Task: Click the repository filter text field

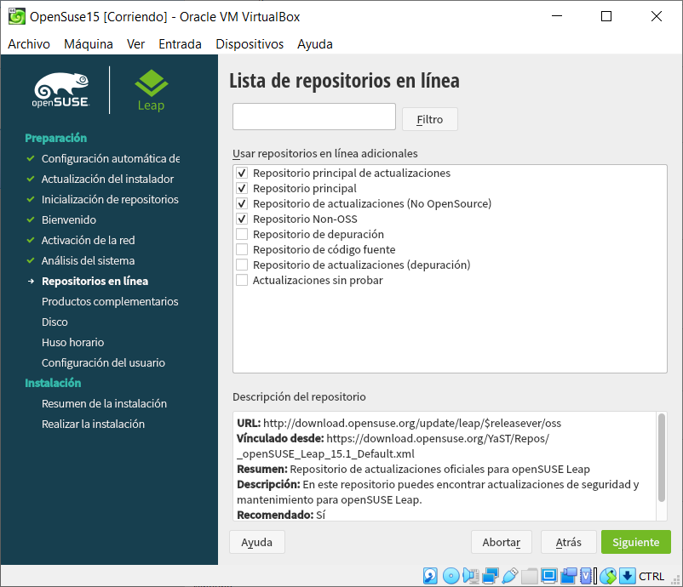Action: click(x=314, y=117)
